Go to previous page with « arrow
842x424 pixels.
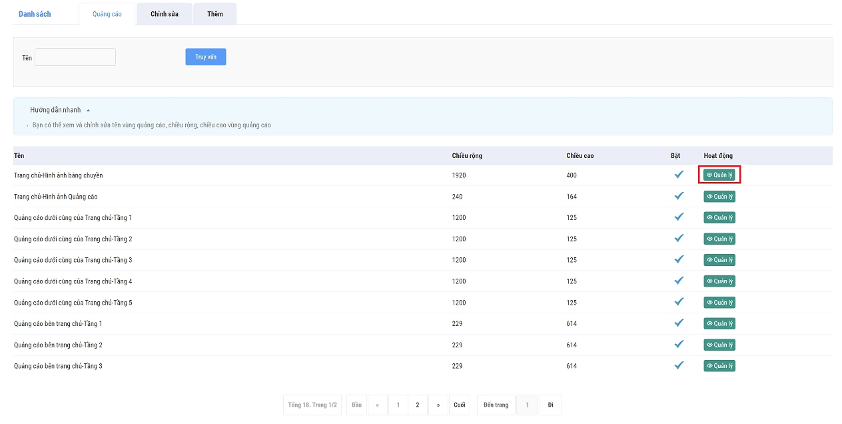(377, 405)
